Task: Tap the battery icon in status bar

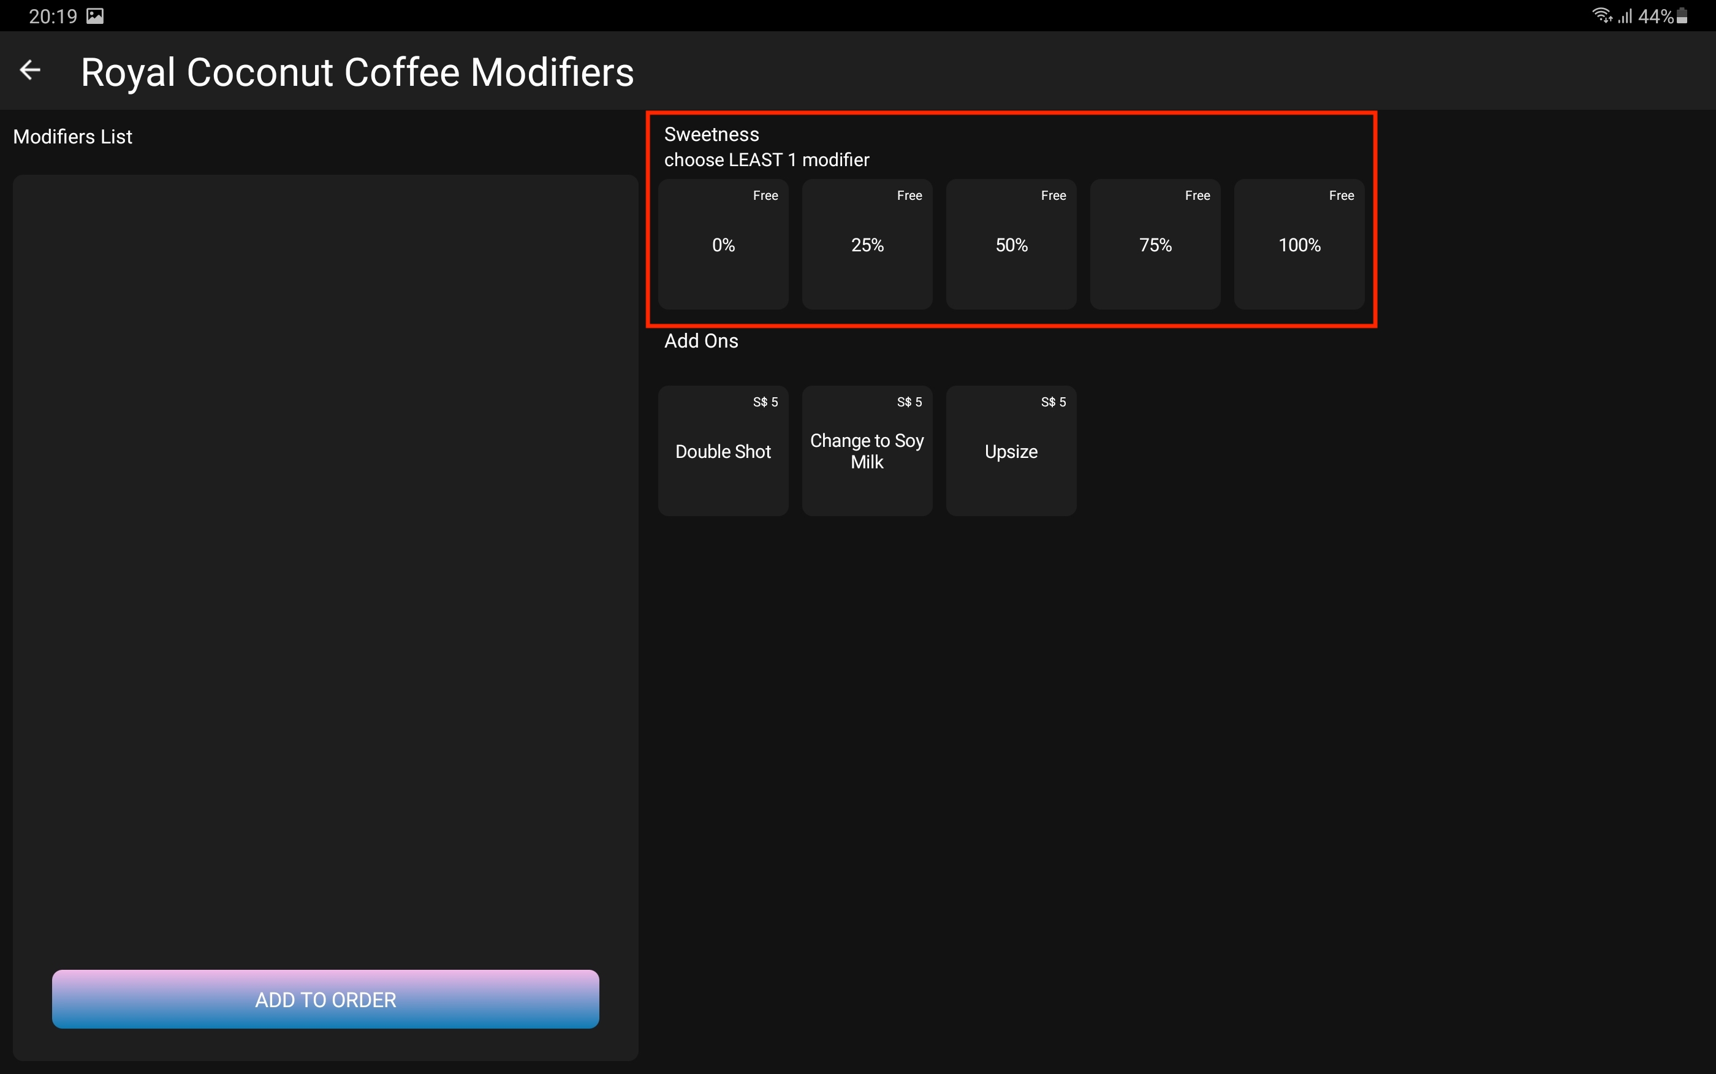Action: [x=1682, y=15]
